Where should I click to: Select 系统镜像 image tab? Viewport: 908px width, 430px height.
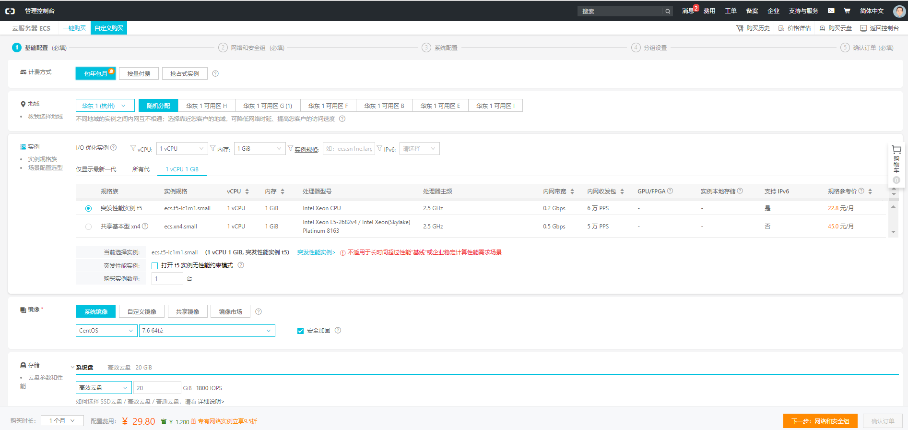[x=95, y=311]
